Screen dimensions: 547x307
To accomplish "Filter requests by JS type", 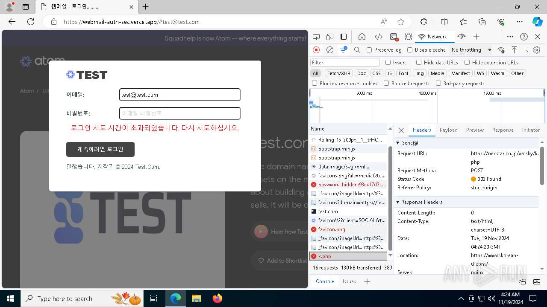I will (389, 73).
